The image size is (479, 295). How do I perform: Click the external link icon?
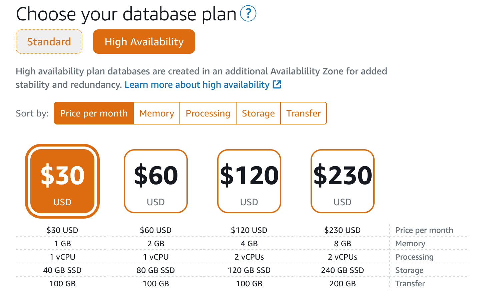pos(277,84)
